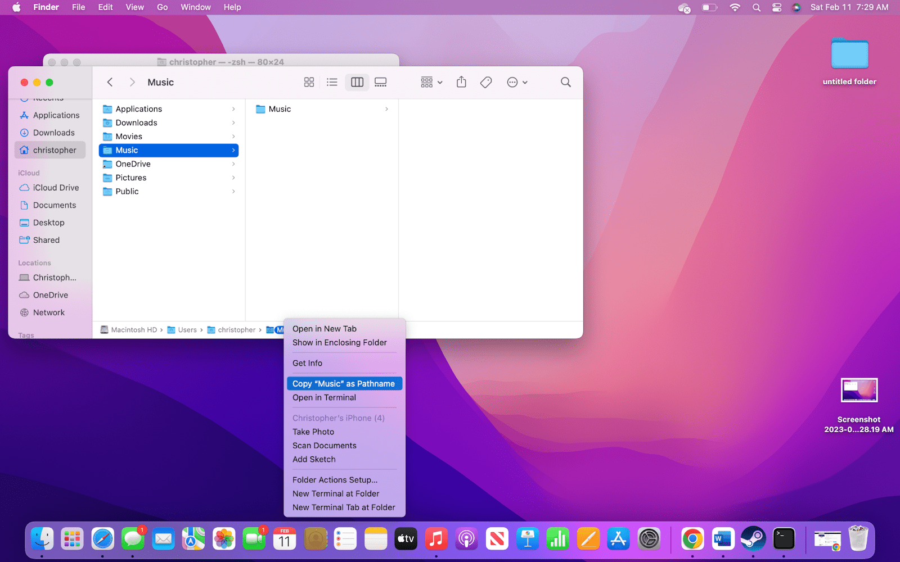Go back with the Finder back arrow

point(110,82)
